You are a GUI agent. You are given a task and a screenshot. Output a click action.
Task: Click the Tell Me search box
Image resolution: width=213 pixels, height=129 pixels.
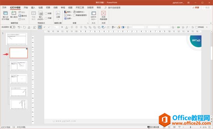[112, 8]
